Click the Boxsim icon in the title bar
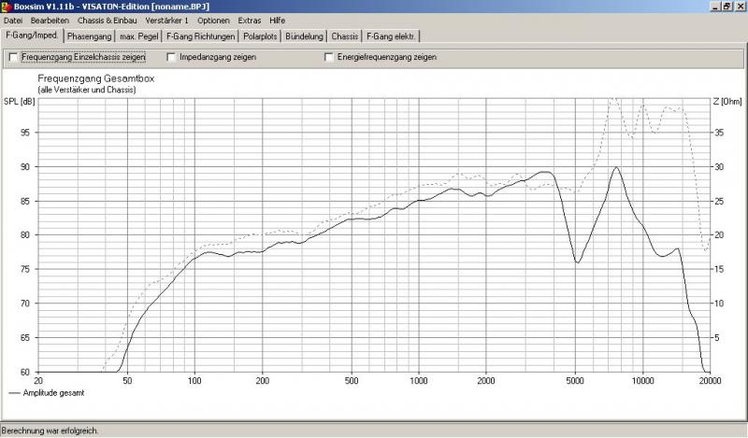The height and width of the screenshot is (438, 748). click(7, 6)
